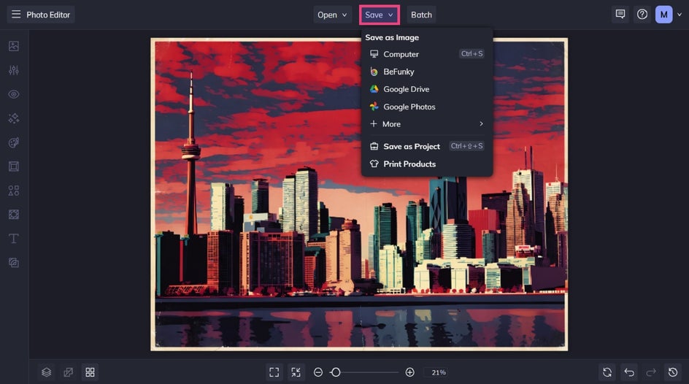Click the full-size collapse arrows icon
Image resolution: width=689 pixels, height=384 pixels.
tap(296, 372)
